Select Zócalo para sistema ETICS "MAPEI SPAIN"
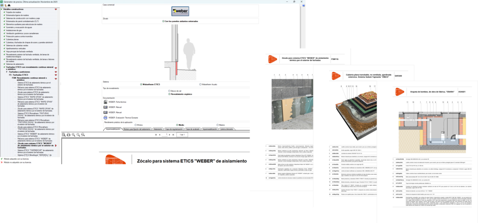 [x=35, y=109]
